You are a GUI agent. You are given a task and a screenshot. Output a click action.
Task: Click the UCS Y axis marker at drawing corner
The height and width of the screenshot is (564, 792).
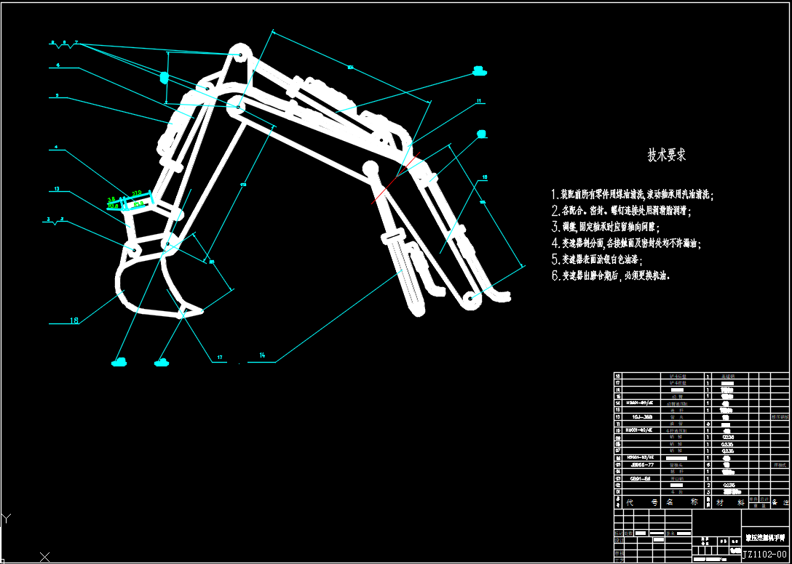coord(6,517)
